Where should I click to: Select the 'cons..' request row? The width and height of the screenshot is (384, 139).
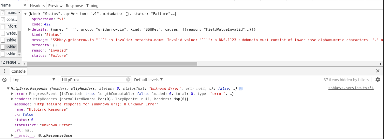pyautogui.click(x=9, y=20)
